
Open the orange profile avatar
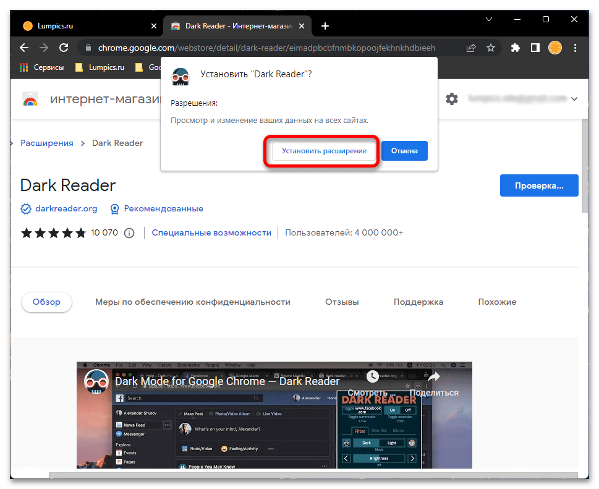tap(555, 48)
